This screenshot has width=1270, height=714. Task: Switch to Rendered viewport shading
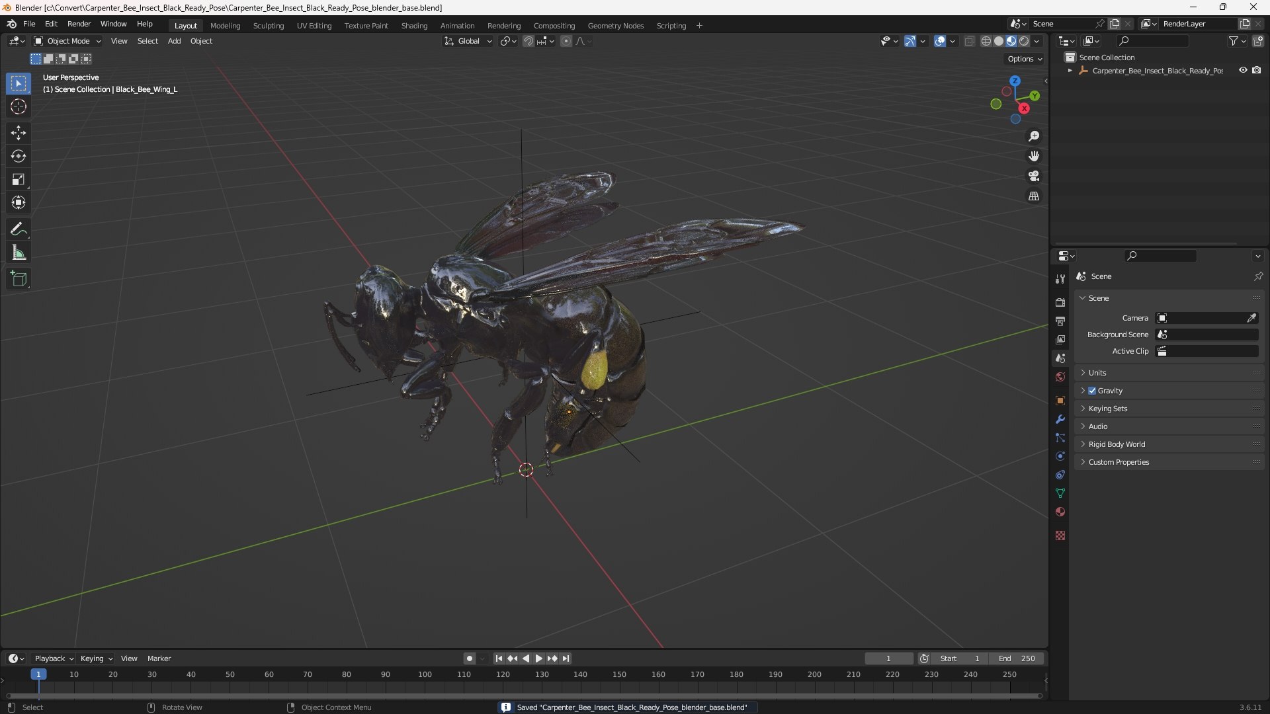1024,41
